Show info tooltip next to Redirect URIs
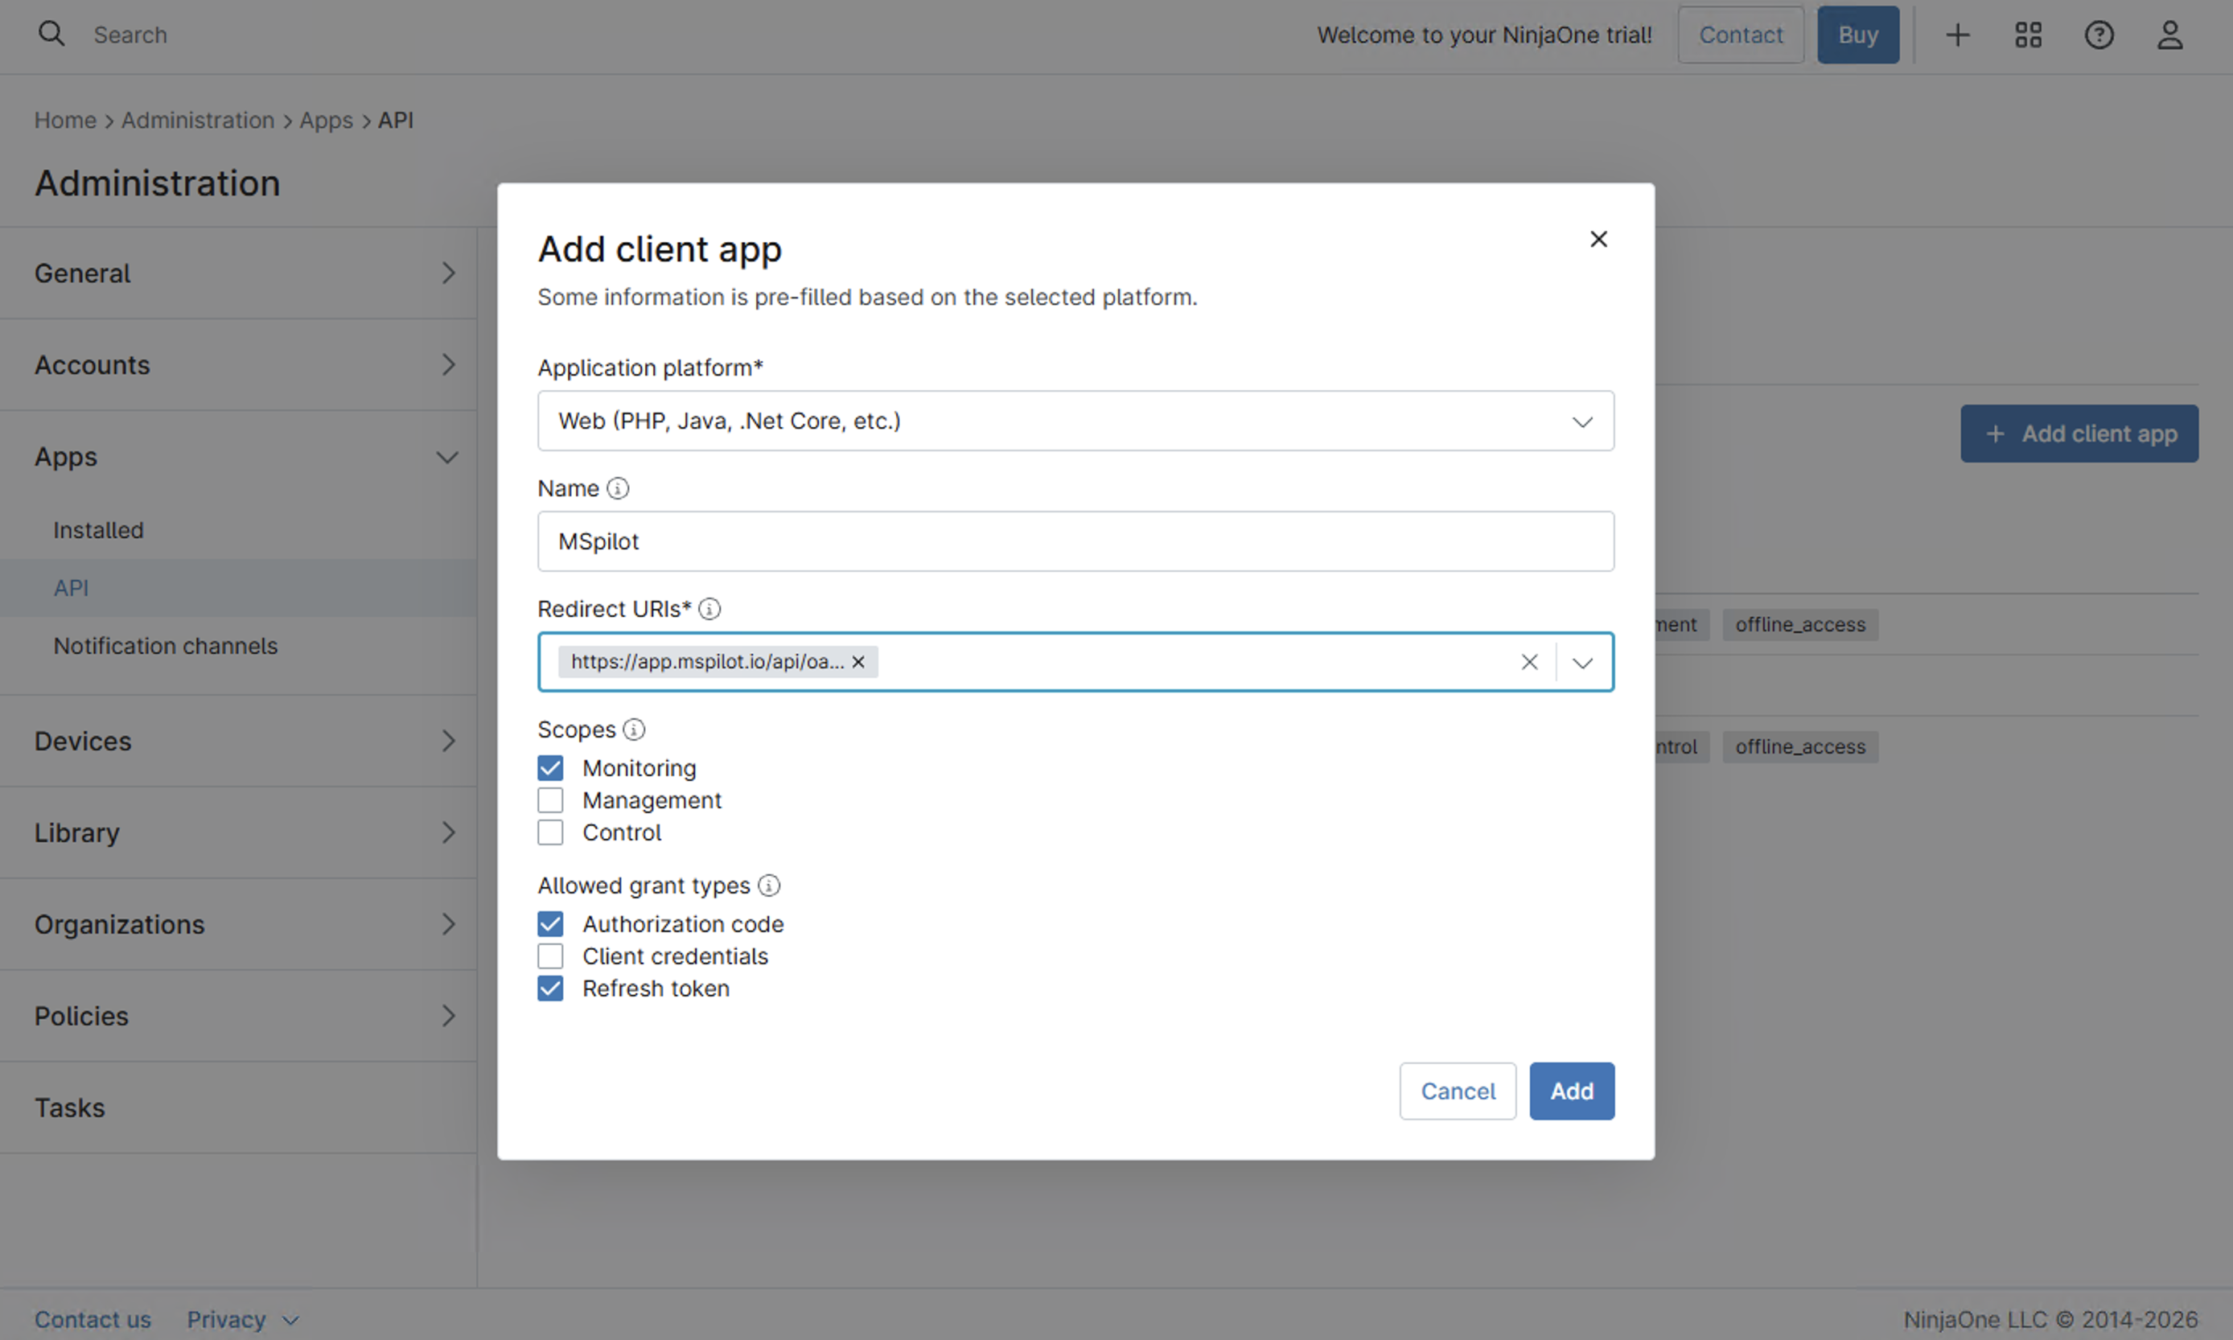Screen dimensions: 2233x1340 [709, 610]
